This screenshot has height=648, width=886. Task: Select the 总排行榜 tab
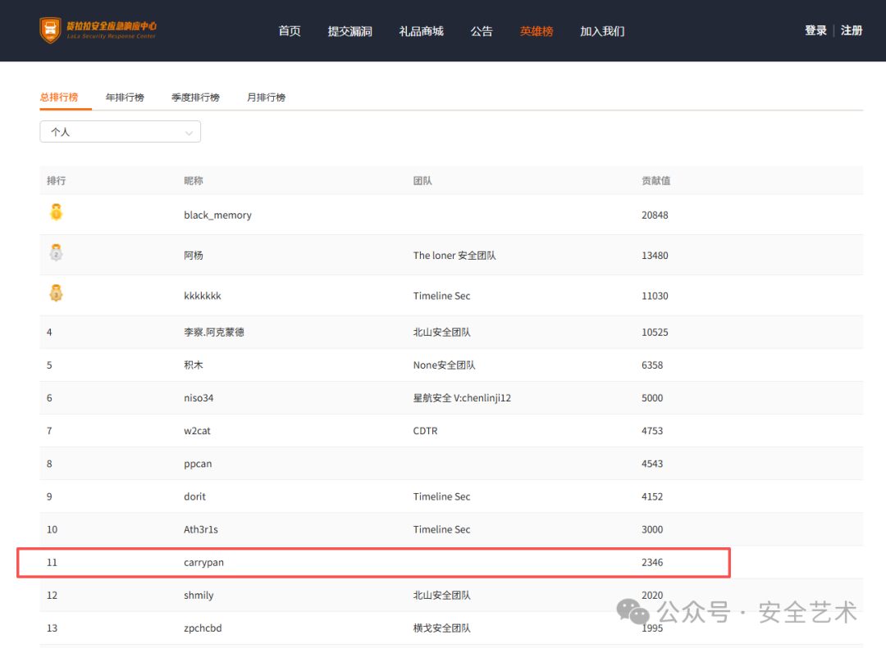[x=59, y=97]
